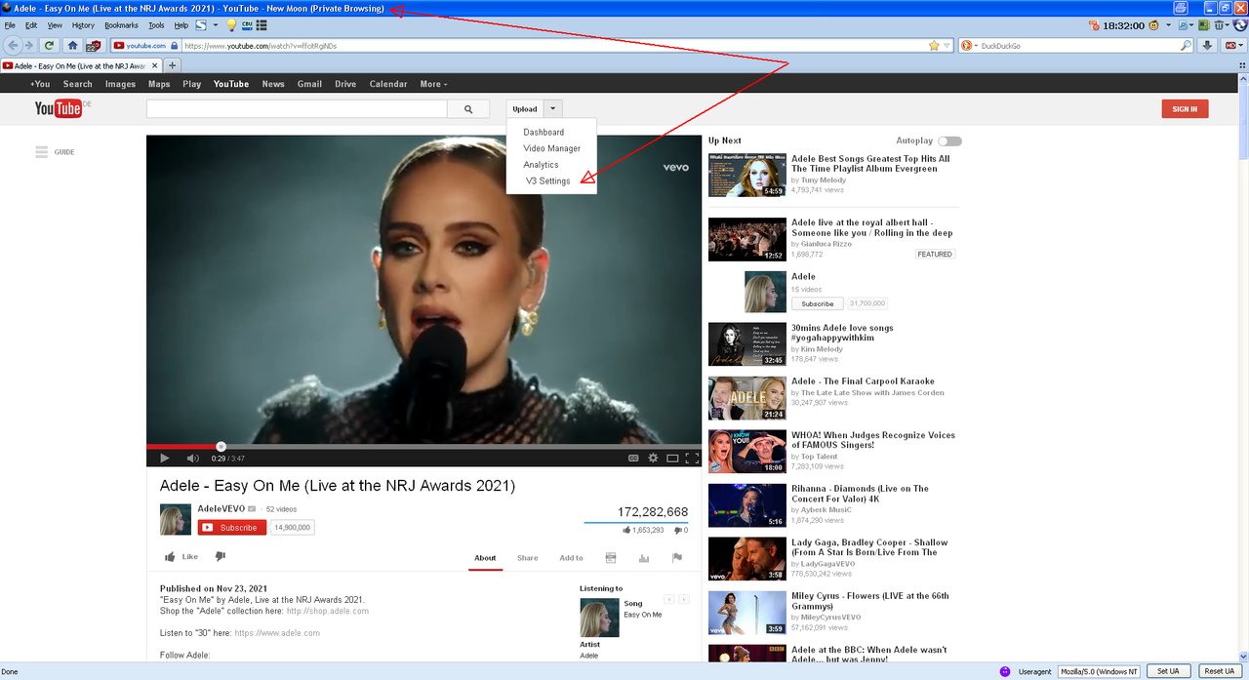Subscribe to AdeleVEVO with the red button

[x=232, y=528]
